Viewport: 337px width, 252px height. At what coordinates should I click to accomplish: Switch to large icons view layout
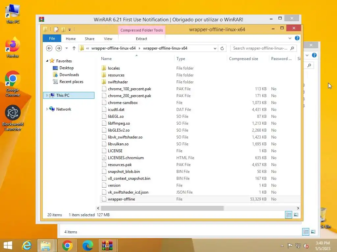click(x=296, y=215)
